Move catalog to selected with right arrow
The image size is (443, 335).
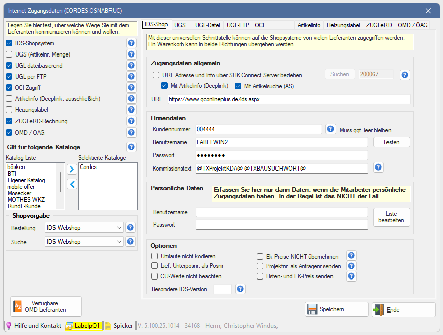tap(72, 169)
